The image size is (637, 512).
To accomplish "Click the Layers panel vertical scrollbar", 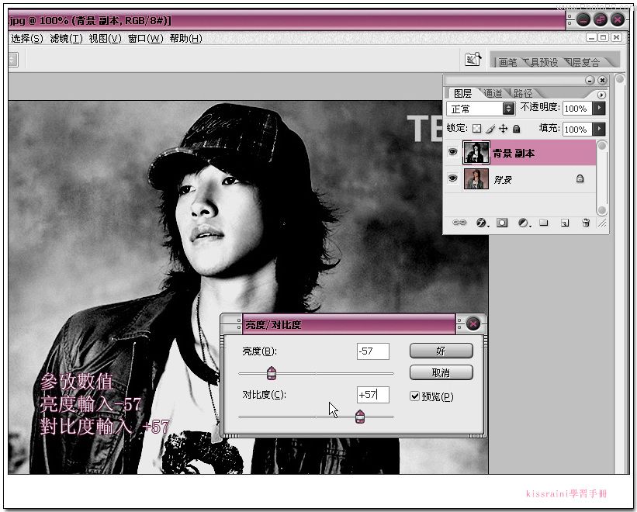I will tap(601, 178).
